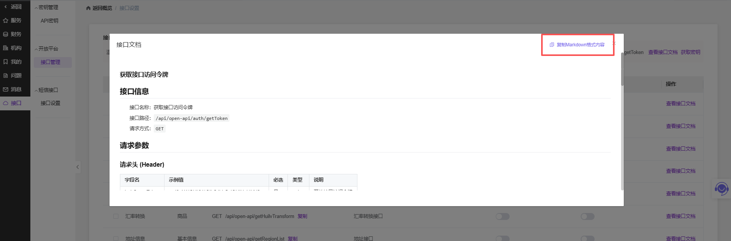This screenshot has height=241, width=731.
Task: Click the 操作 column header behind the dialog
Action: [671, 84]
